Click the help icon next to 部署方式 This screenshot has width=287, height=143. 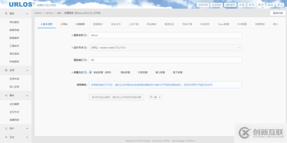pyautogui.click(x=85, y=72)
